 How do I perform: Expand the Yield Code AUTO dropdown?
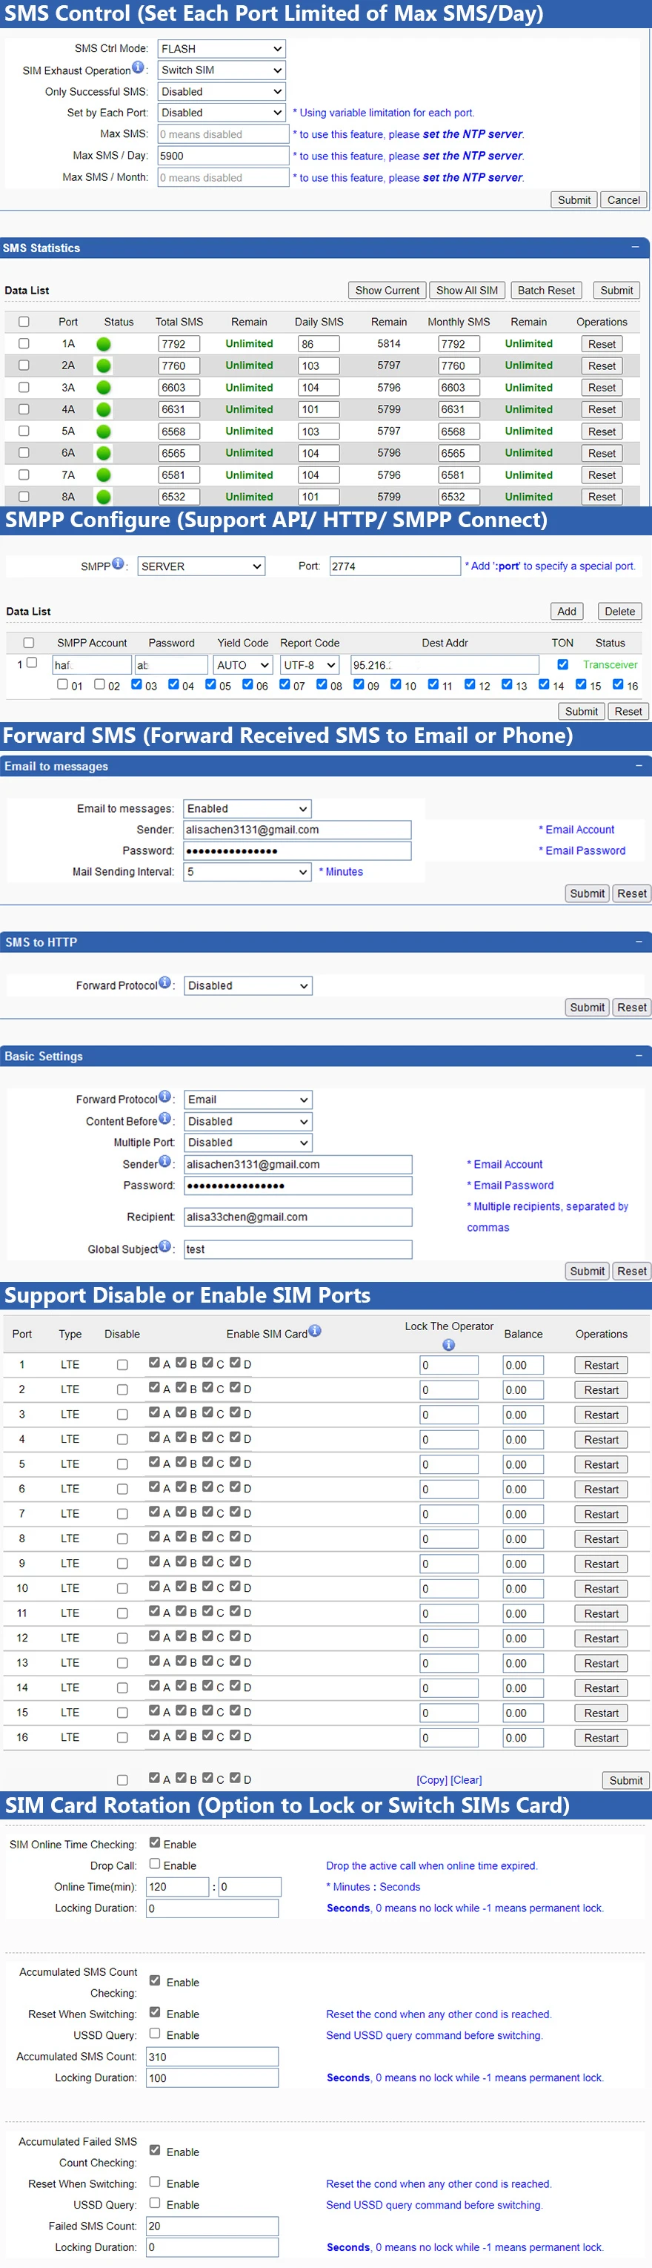click(x=243, y=666)
